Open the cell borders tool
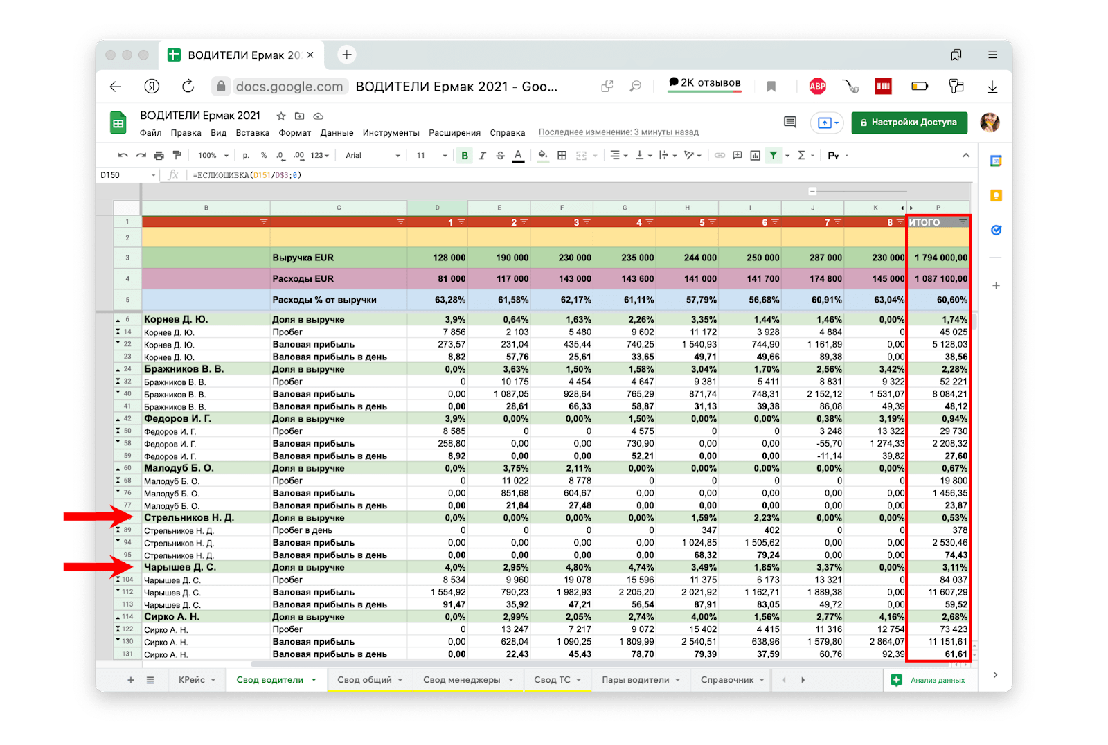This screenshot has height=745, width=1108. (562, 156)
